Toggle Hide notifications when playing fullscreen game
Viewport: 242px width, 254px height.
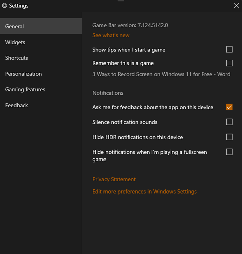229,152
